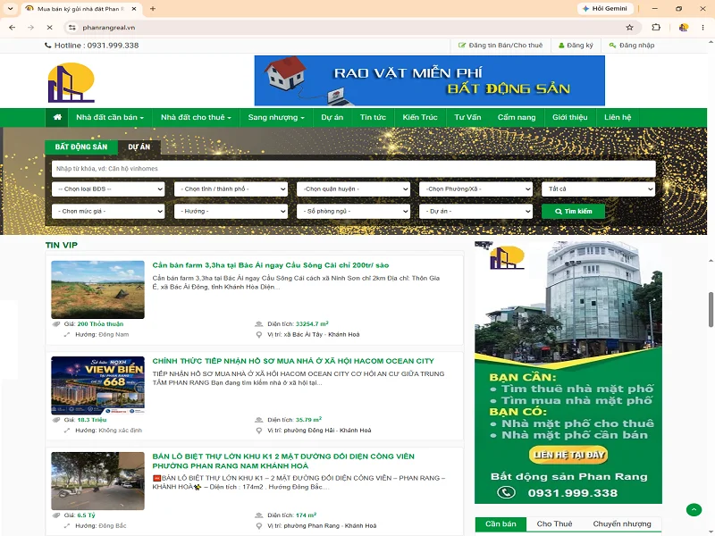
Task: Open the tab search chevron button
Action: (x=10, y=9)
